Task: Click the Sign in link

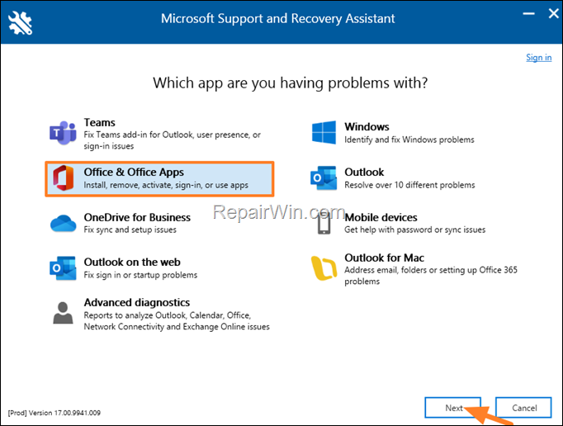Action: click(538, 58)
